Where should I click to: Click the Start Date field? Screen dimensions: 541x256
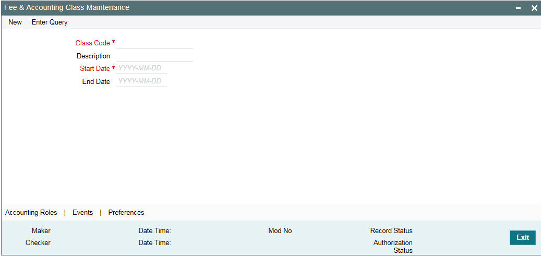(142, 68)
